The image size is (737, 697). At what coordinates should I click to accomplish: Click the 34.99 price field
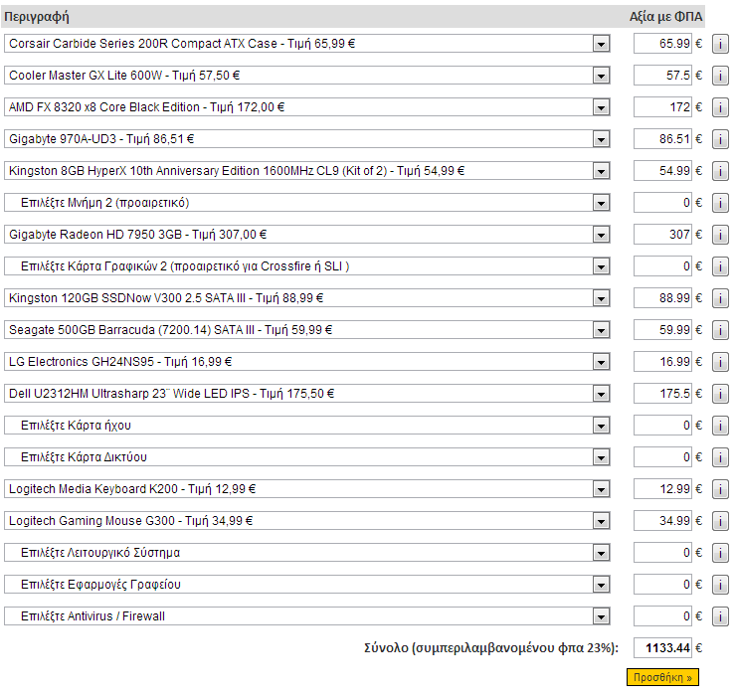click(x=662, y=521)
